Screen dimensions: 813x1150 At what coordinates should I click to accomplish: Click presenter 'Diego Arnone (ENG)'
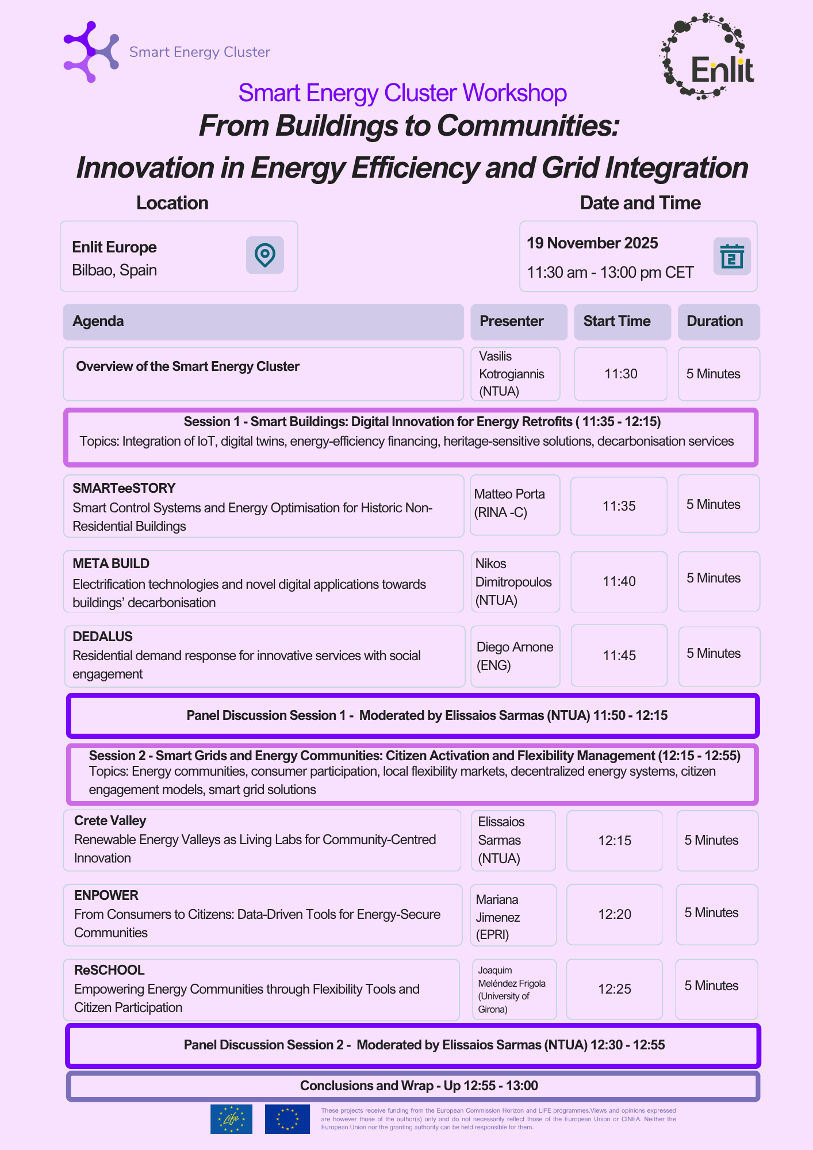pyautogui.click(x=515, y=656)
